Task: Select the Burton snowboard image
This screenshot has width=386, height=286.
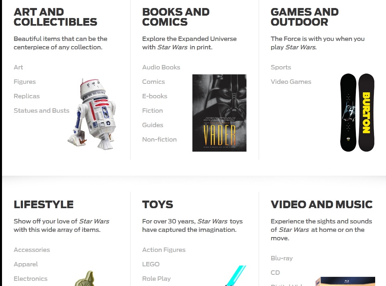Action: pos(357,113)
